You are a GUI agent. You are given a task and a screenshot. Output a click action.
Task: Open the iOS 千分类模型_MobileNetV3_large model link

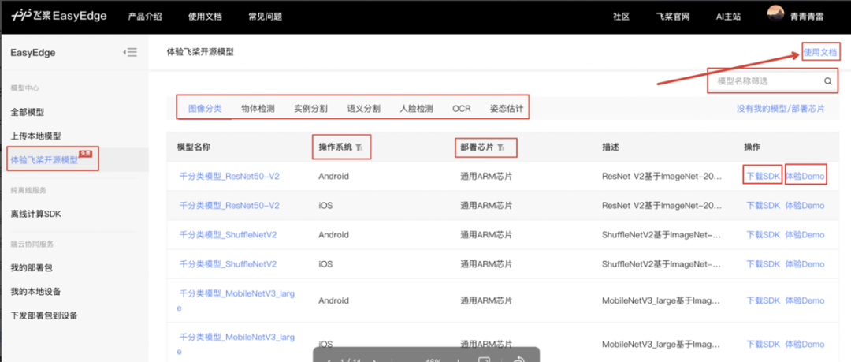237,344
